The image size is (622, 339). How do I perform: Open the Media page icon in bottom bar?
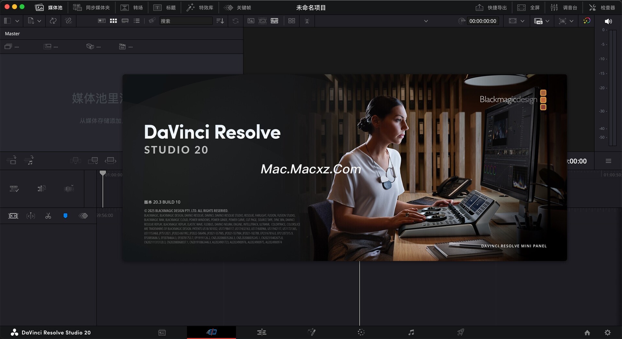pos(162,333)
